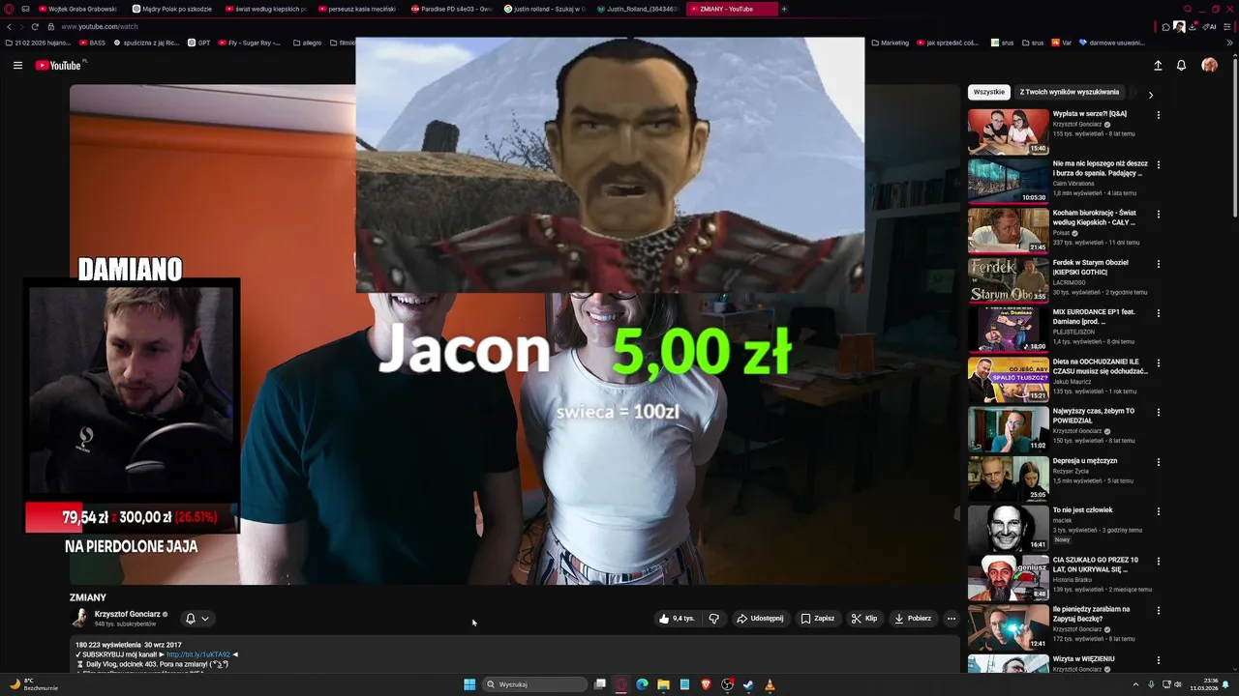Image resolution: width=1239 pixels, height=696 pixels.
Task: Show more filter chips with arrow
Action: coord(1150,95)
